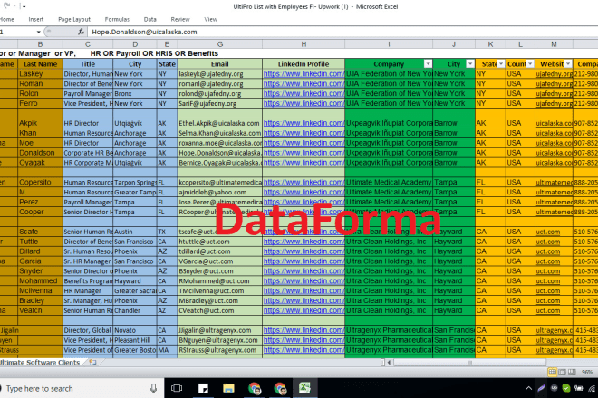
Task: Open Customize Quick Access Toolbar dropdown
Action: [x=24, y=6]
